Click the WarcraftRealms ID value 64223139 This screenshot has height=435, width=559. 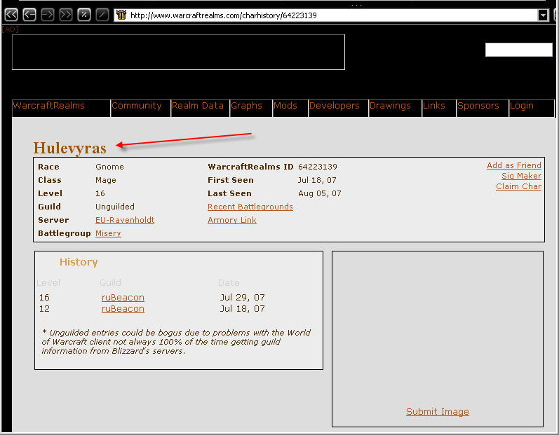318,167
